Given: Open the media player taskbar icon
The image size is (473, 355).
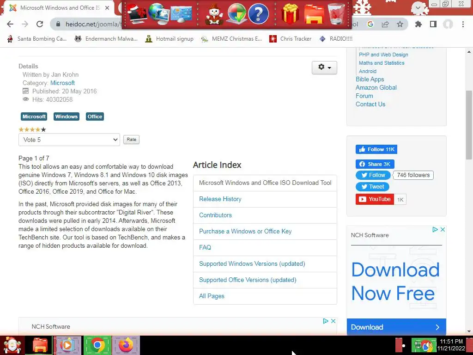Looking at the screenshot, I should coord(67,345).
